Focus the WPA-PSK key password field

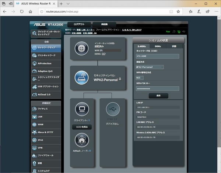(x=157, y=89)
